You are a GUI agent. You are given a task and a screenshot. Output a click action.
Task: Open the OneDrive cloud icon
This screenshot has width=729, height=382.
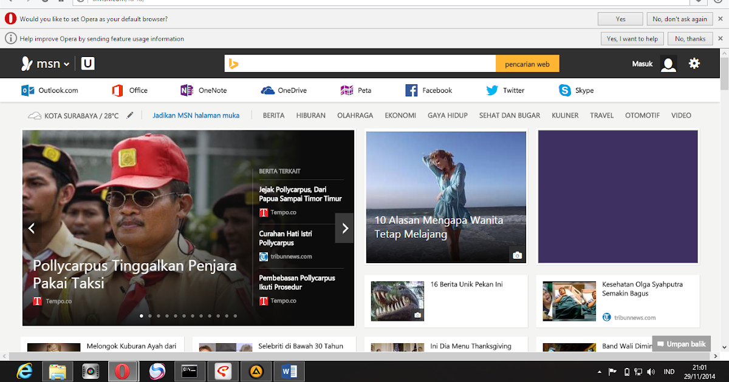pos(268,90)
